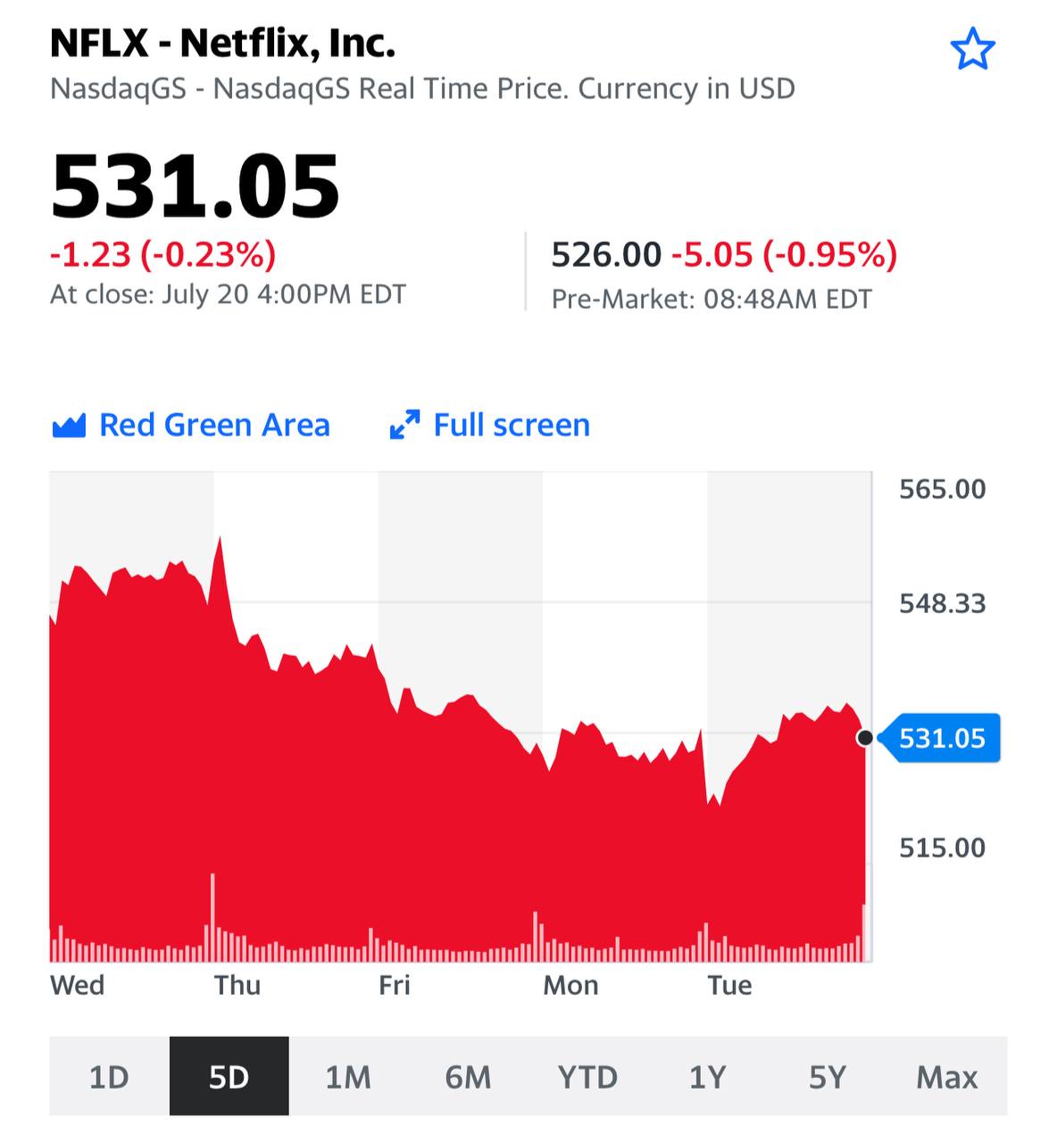The height and width of the screenshot is (1142, 1057).
Task: Click the Thursday price peak on chart
Action: click(219, 539)
